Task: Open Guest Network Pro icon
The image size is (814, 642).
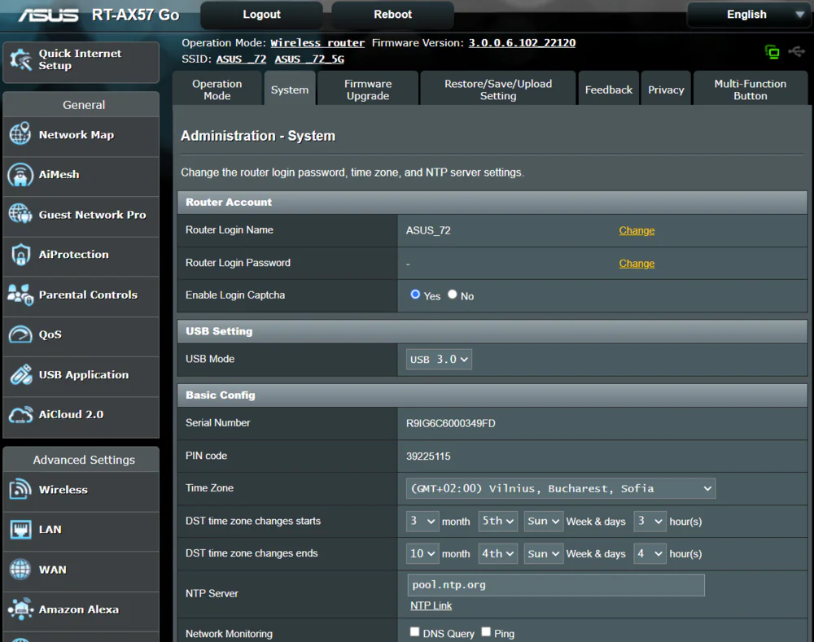Action: (20, 214)
